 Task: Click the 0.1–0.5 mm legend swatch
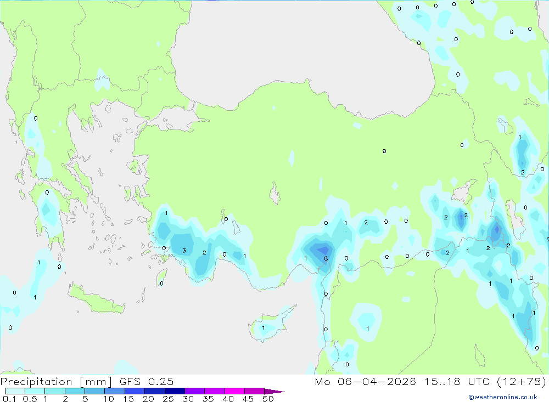point(15,391)
